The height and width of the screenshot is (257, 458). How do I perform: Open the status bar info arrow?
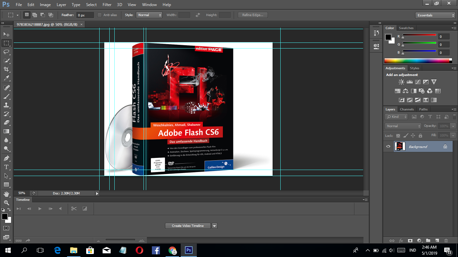(x=97, y=193)
